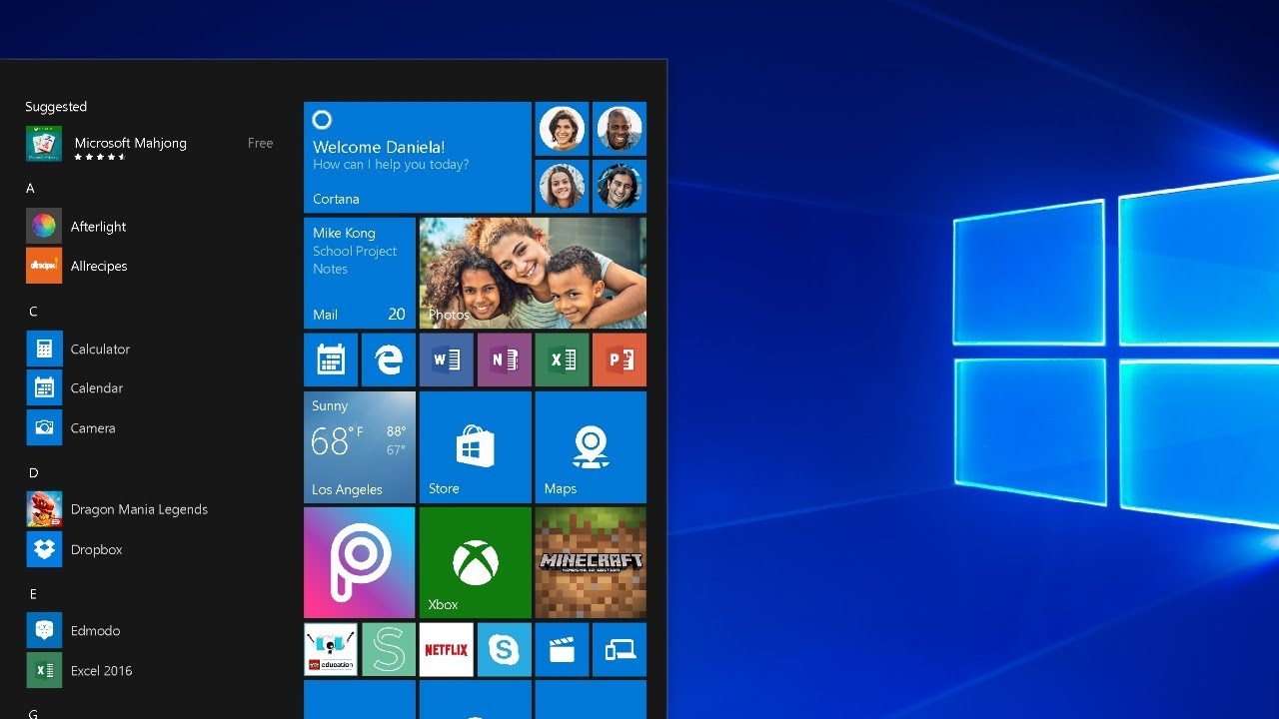Launch PowerPoint from its orange tile

point(620,359)
